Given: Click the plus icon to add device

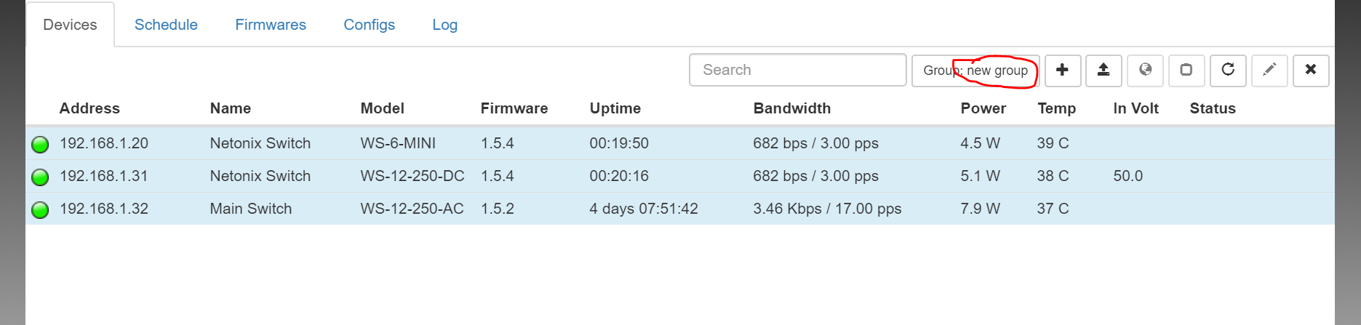Looking at the screenshot, I should (x=1062, y=70).
